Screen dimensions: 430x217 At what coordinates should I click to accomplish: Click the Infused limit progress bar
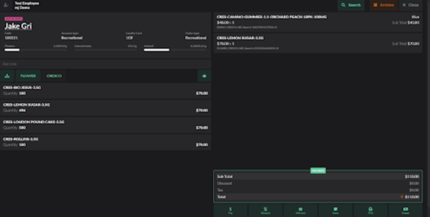coord(175,50)
